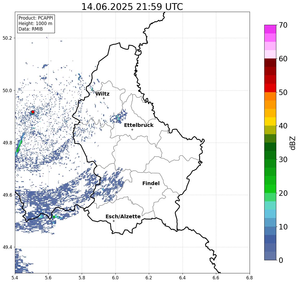Viewport: 299px width, 283px height.
Task: Click the longitude 5.8 axis label
Action: tap(82, 278)
